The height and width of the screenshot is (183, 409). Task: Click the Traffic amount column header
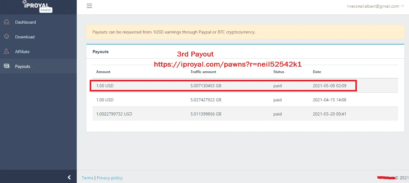coord(203,72)
